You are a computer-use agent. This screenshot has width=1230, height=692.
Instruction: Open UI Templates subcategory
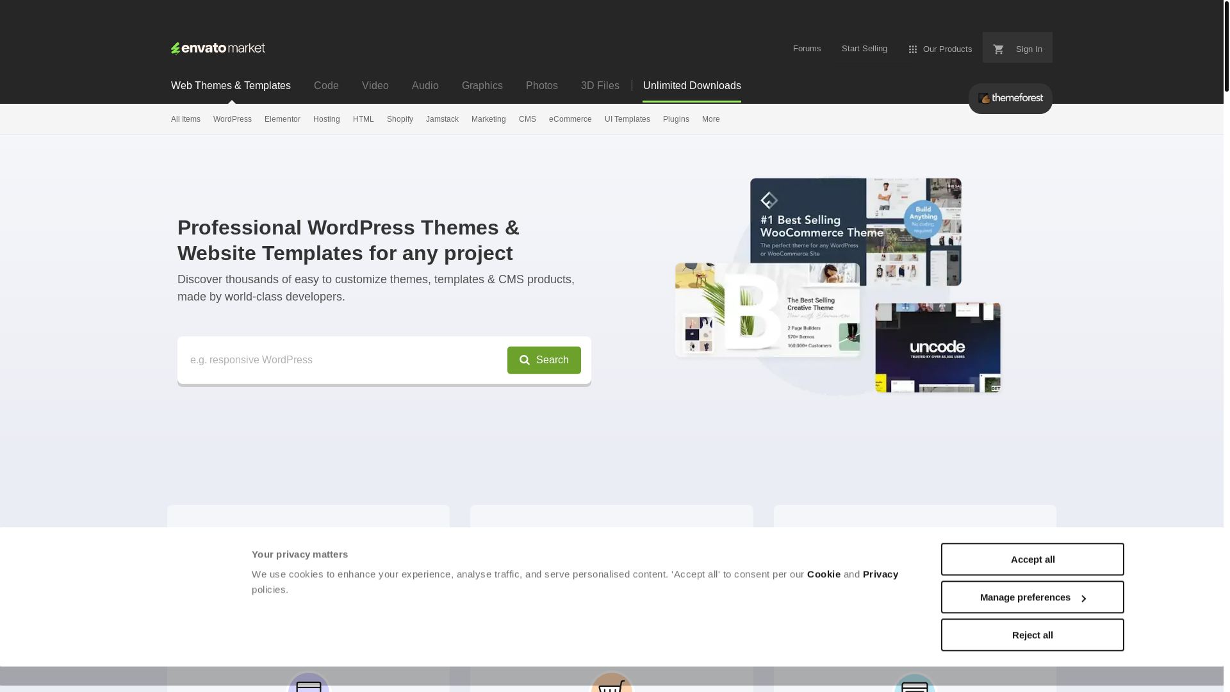(627, 119)
